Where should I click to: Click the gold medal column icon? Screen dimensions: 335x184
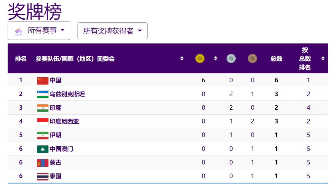tap(200, 59)
